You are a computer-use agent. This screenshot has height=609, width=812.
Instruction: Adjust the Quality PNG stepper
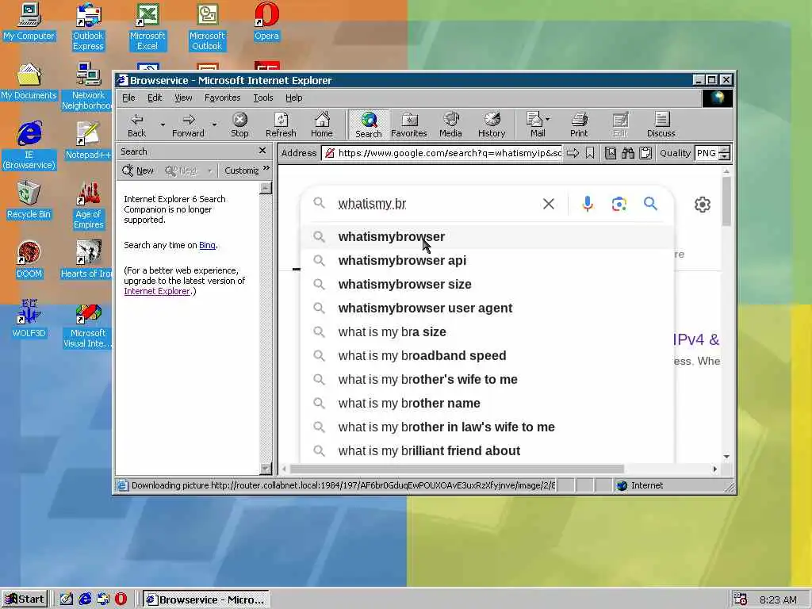coord(725,153)
